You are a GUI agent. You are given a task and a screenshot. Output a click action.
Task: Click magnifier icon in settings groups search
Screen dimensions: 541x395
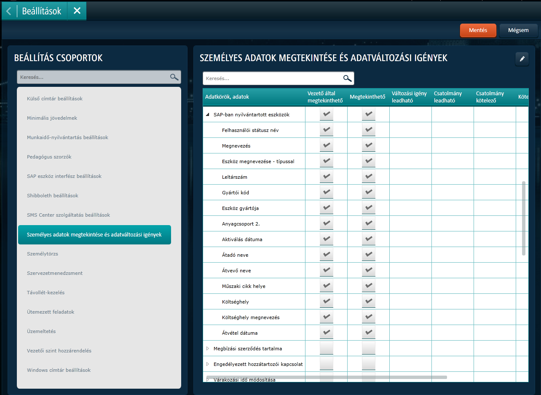pyautogui.click(x=174, y=77)
